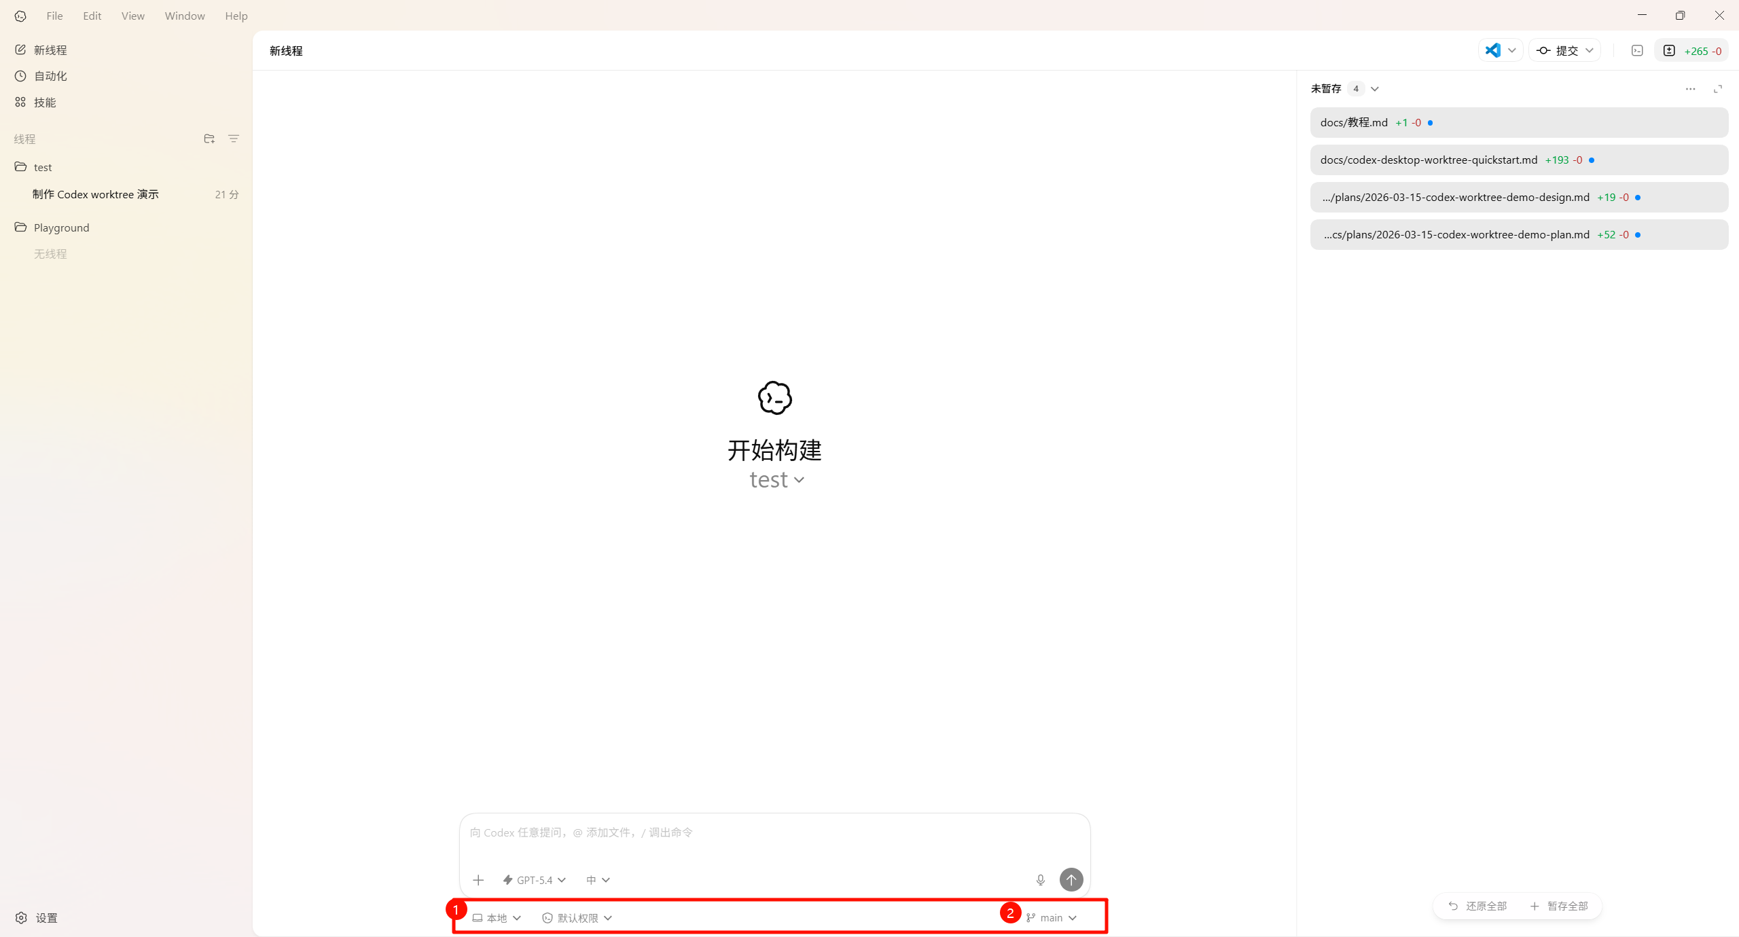Open diff for codex-worktree-demo-plan.md

(x=1519, y=235)
